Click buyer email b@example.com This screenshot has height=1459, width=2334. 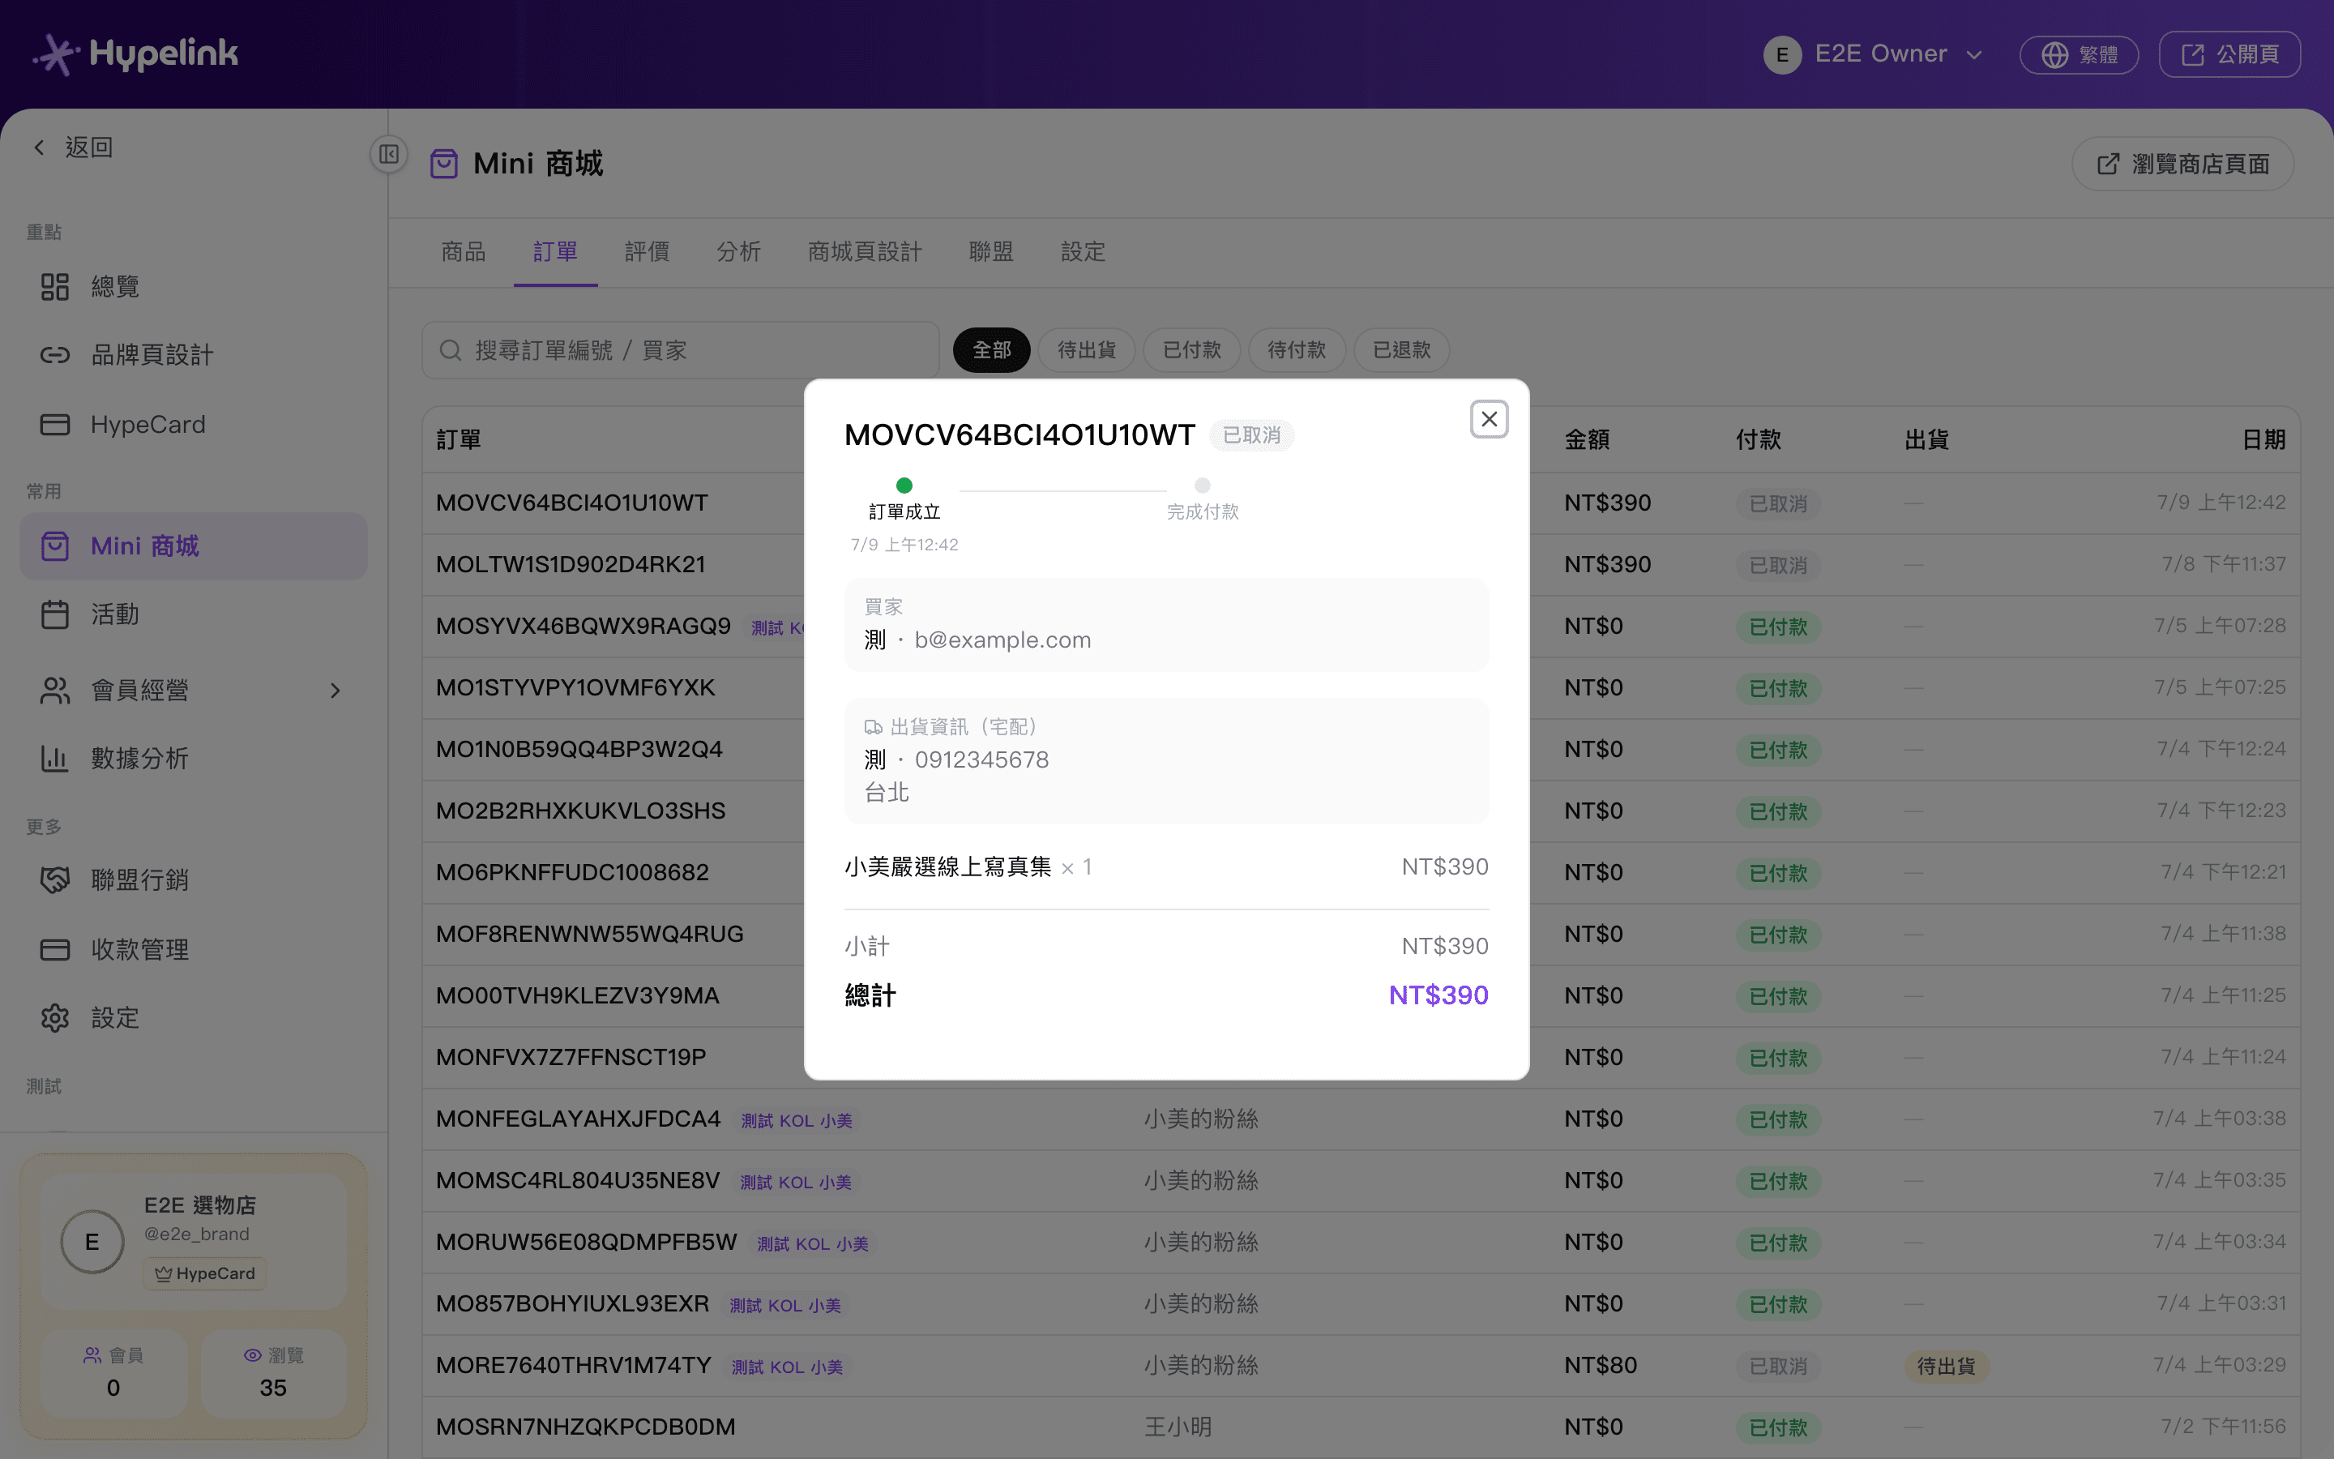pyautogui.click(x=1003, y=640)
